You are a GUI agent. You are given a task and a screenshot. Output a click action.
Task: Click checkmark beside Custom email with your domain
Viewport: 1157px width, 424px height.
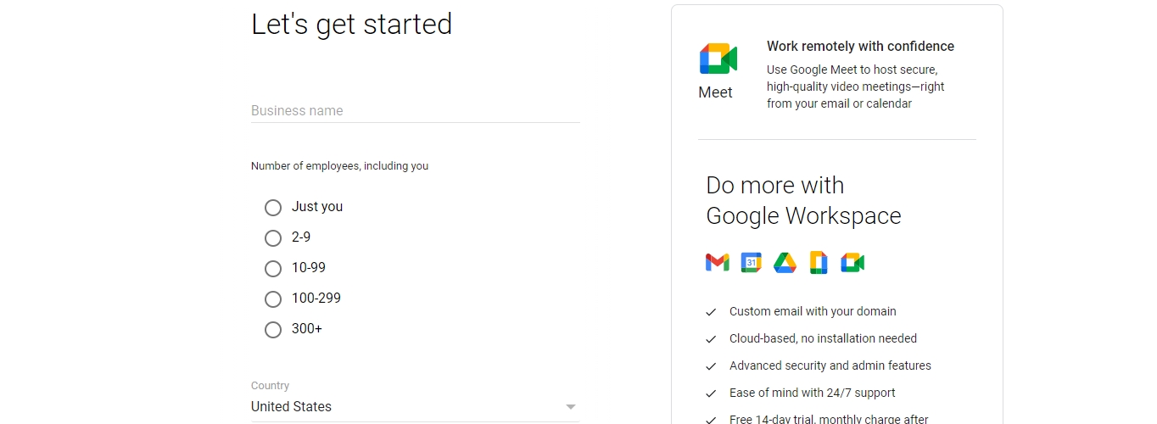711,312
